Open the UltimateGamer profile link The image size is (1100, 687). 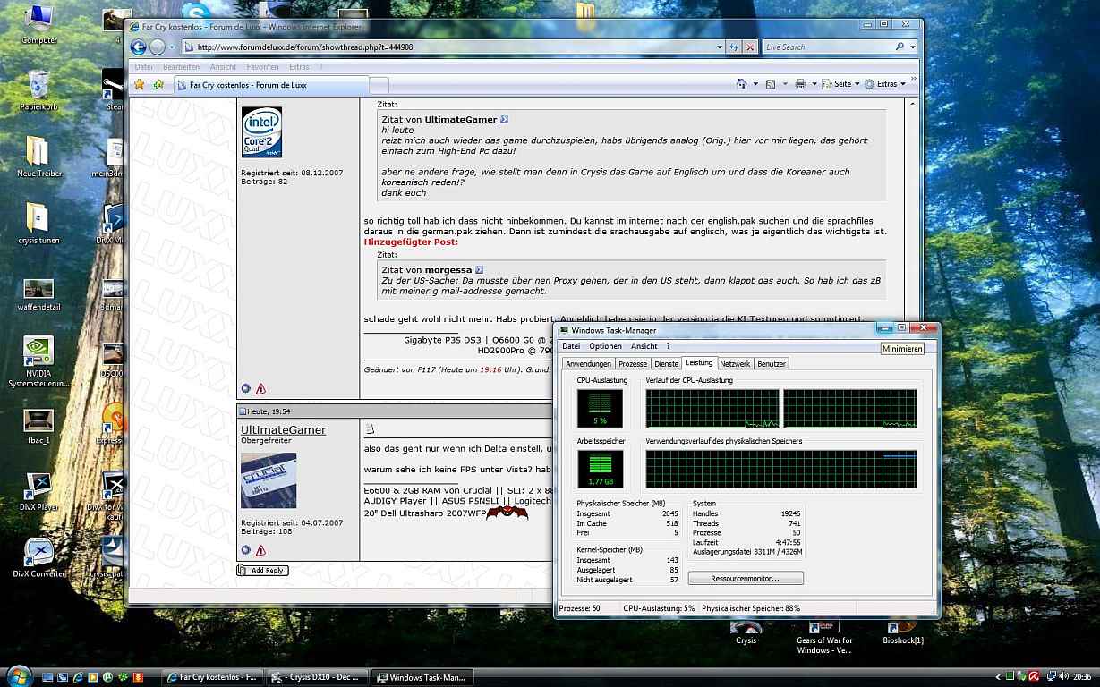[283, 430]
